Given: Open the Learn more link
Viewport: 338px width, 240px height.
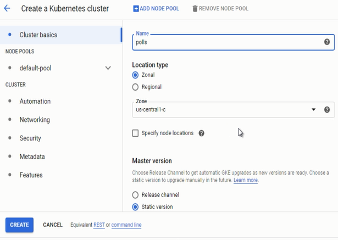Looking at the screenshot, I should tap(246, 180).
